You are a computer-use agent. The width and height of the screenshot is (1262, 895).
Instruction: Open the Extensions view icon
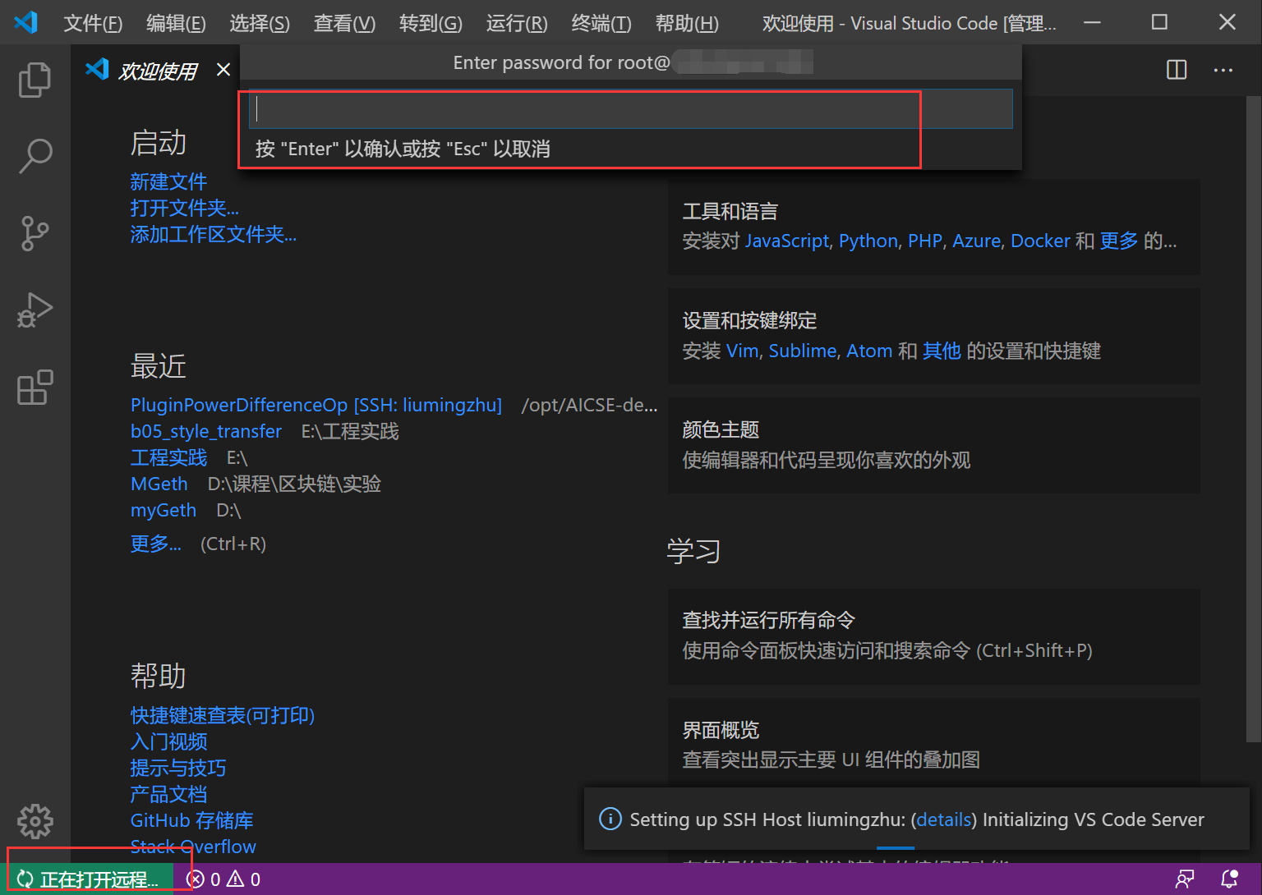point(35,388)
